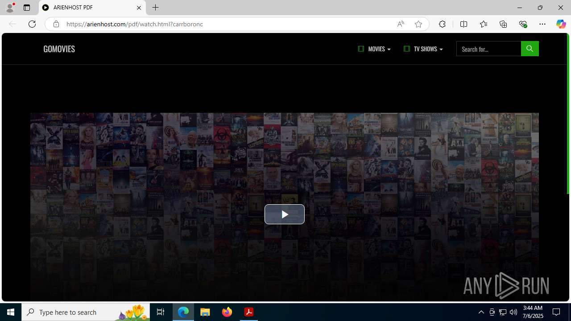Open Adobe Acrobat from the taskbar
The height and width of the screenshot is (321, 571).
coord(249,312)
